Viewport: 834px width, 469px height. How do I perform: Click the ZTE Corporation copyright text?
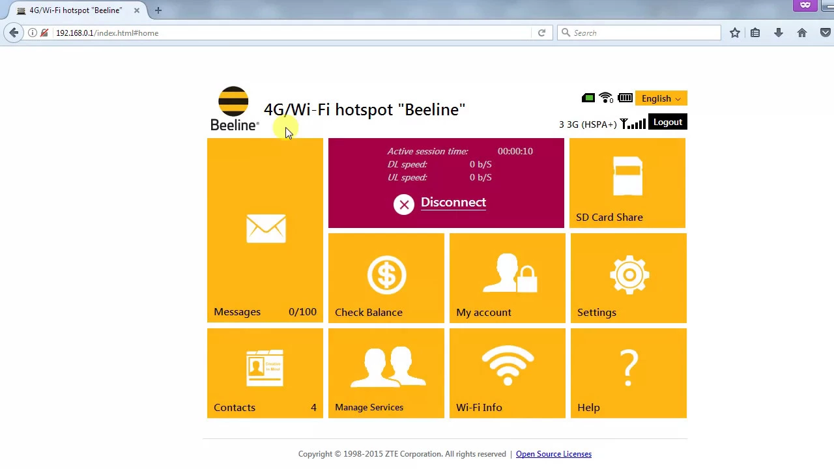(402, 454)
